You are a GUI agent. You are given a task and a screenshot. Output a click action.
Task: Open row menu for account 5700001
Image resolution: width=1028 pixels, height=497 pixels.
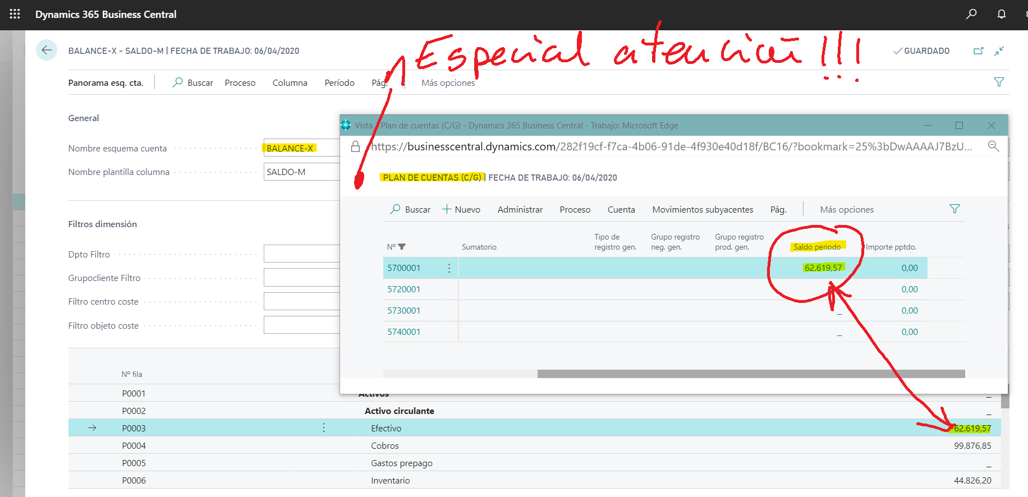[449, 268]
